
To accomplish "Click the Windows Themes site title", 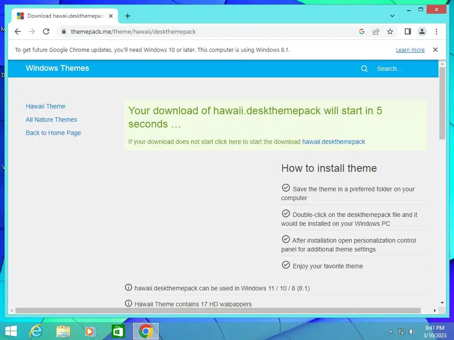I will 57,68.
